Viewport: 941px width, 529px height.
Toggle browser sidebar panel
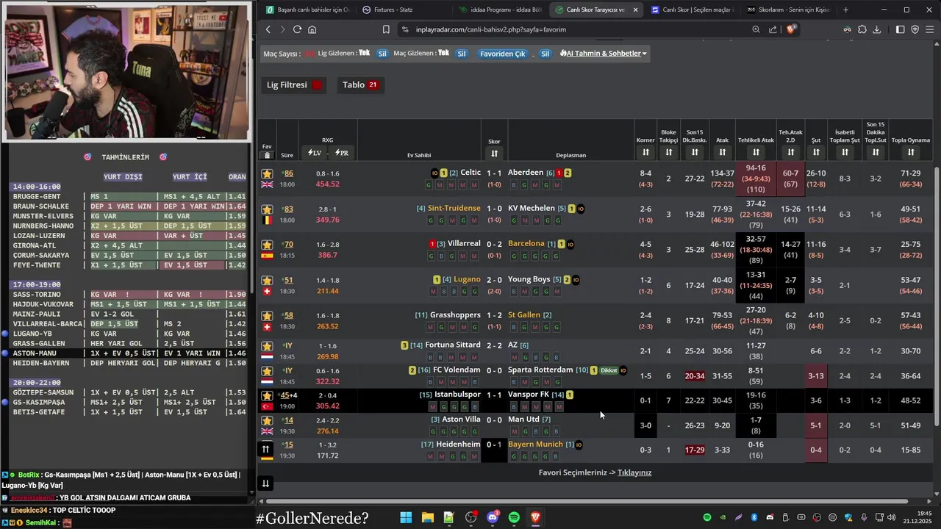coord(900,29)
